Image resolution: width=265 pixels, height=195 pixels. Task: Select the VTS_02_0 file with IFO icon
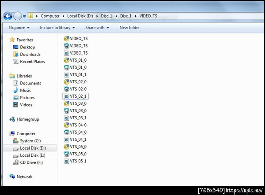point(75,89)
